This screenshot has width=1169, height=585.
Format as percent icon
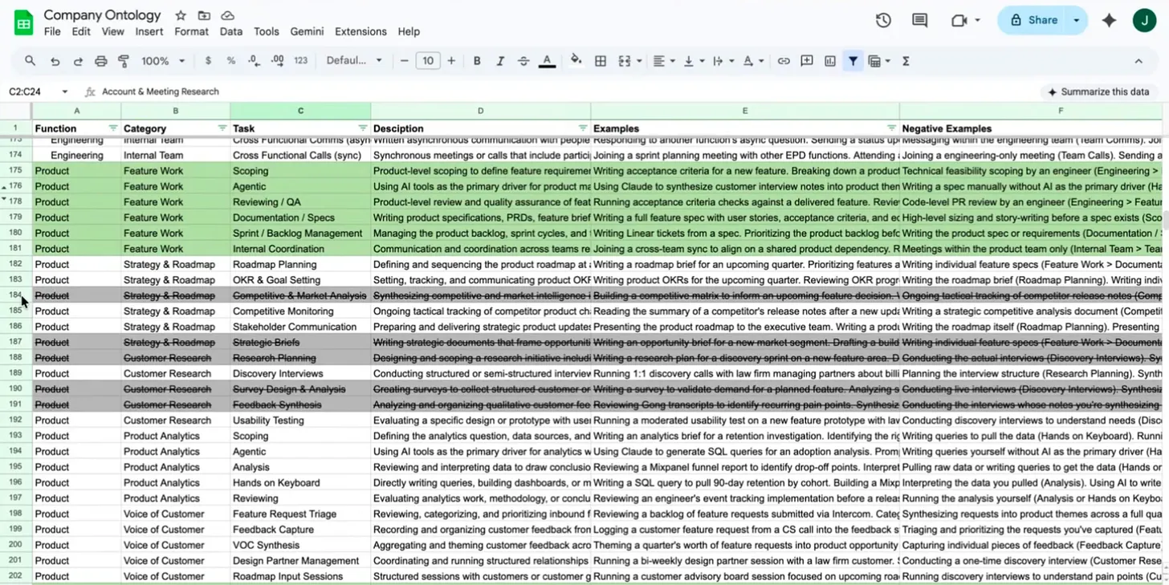(x=231, y=61)
